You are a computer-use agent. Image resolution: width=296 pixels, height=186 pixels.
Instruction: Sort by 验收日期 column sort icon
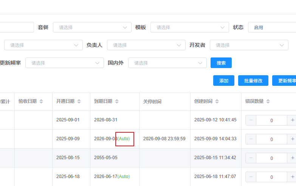point(41,101)
